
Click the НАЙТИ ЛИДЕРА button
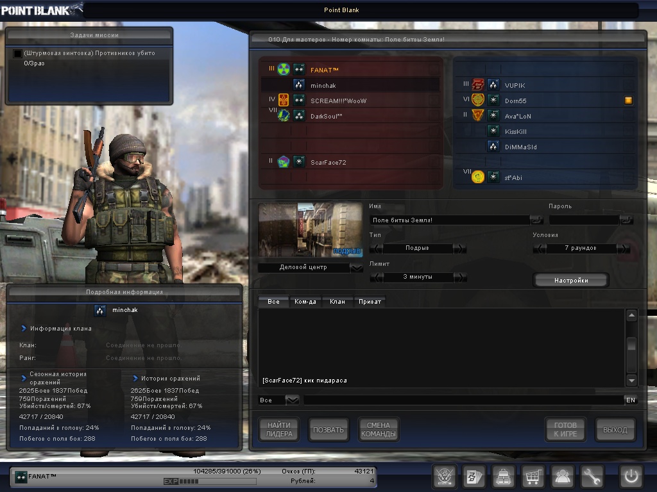pyautogui.click(x=279, y=430)
